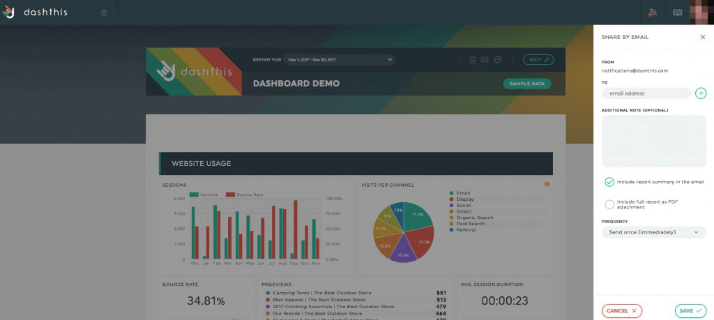714x320 pixels.
Task: Click the Website Usage section header
Action: 356,163
